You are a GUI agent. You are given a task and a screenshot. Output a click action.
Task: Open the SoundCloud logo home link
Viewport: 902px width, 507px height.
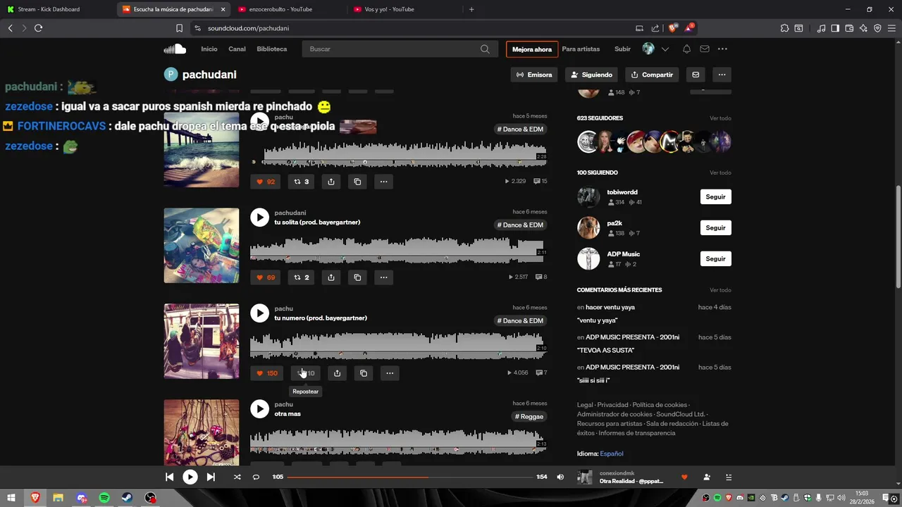tap(175, 49)
